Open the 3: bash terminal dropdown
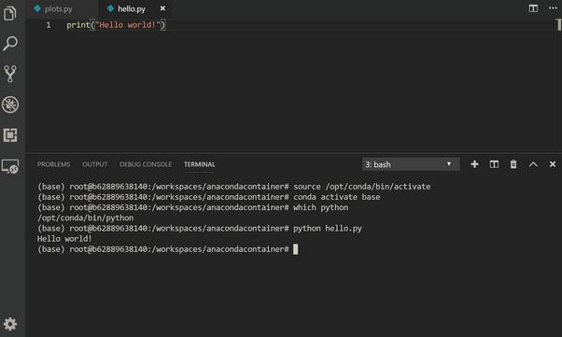Screen dimensions: 562x337 tap(411, 164)
